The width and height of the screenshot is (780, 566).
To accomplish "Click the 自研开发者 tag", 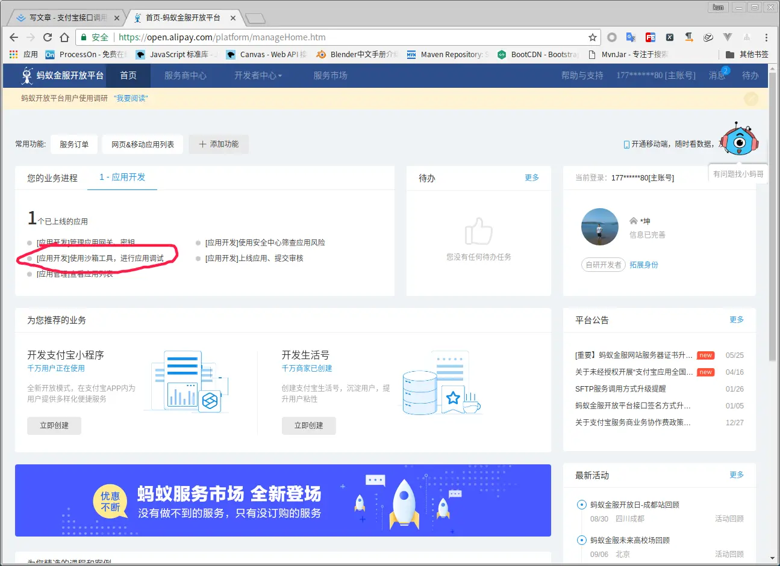I will 604,265.
